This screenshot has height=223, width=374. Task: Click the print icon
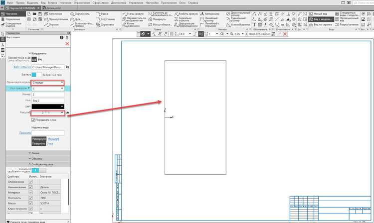[x=29, y=19]
